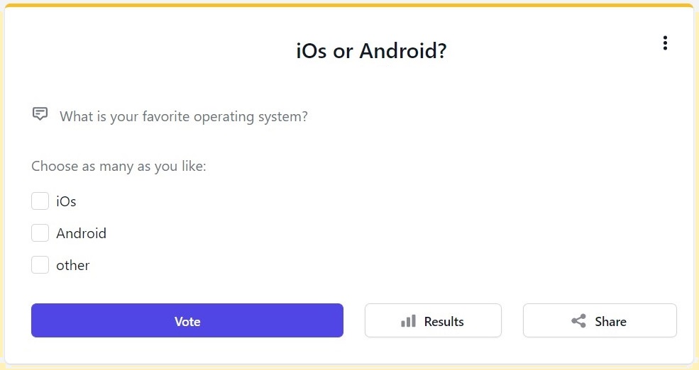
Task: Click the yellow accent bar atop the poll card
Action: (x=349, y=6)
